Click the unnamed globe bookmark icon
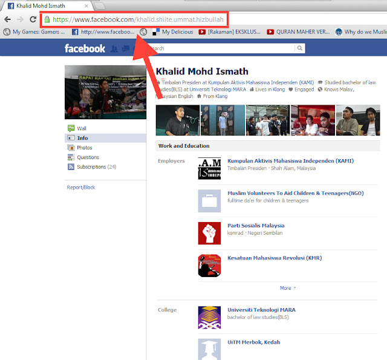 click(143, 32)
